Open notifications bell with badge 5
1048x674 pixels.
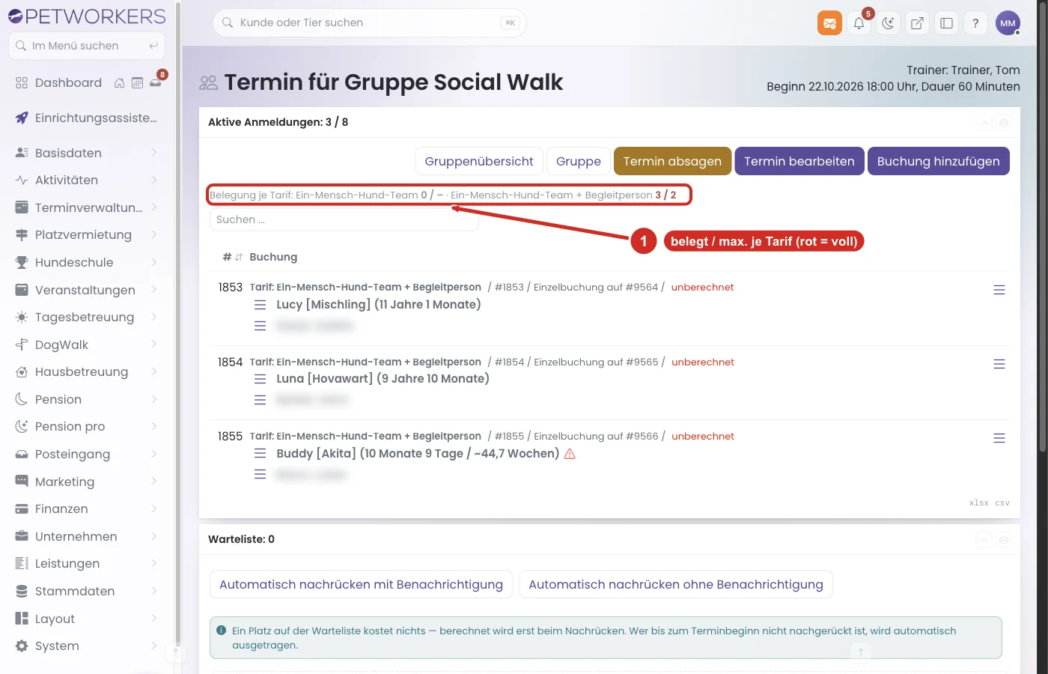tap(859, 23)
